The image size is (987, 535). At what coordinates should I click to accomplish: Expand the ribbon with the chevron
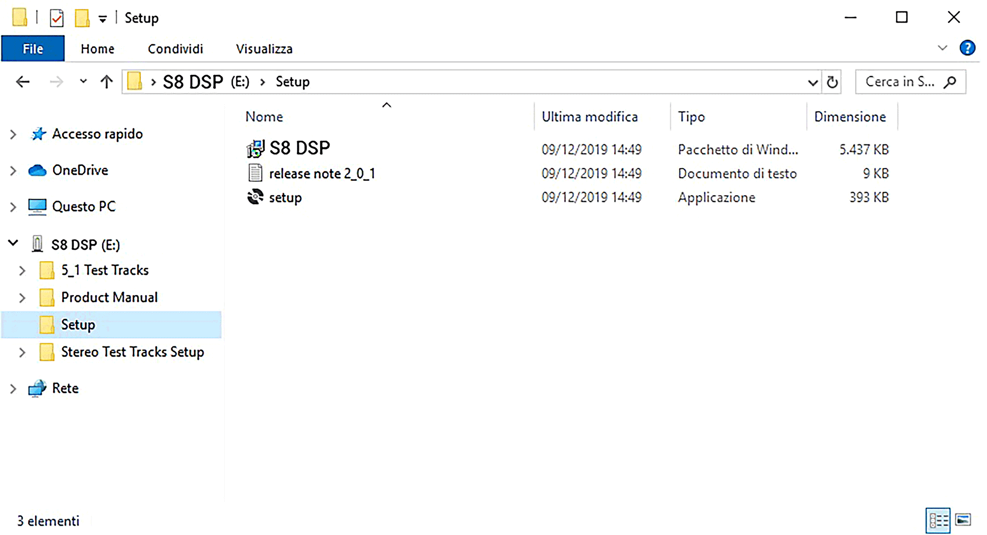click(942, 48)
